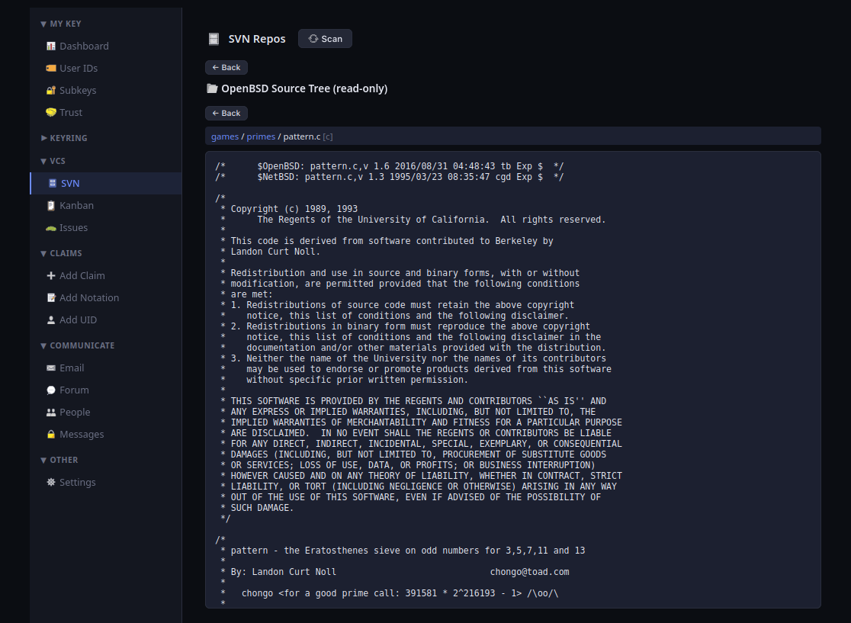The width and height of the screenshot is (851, 623).
Task: Click the Messages padlock icon
Action: point(51,435)
